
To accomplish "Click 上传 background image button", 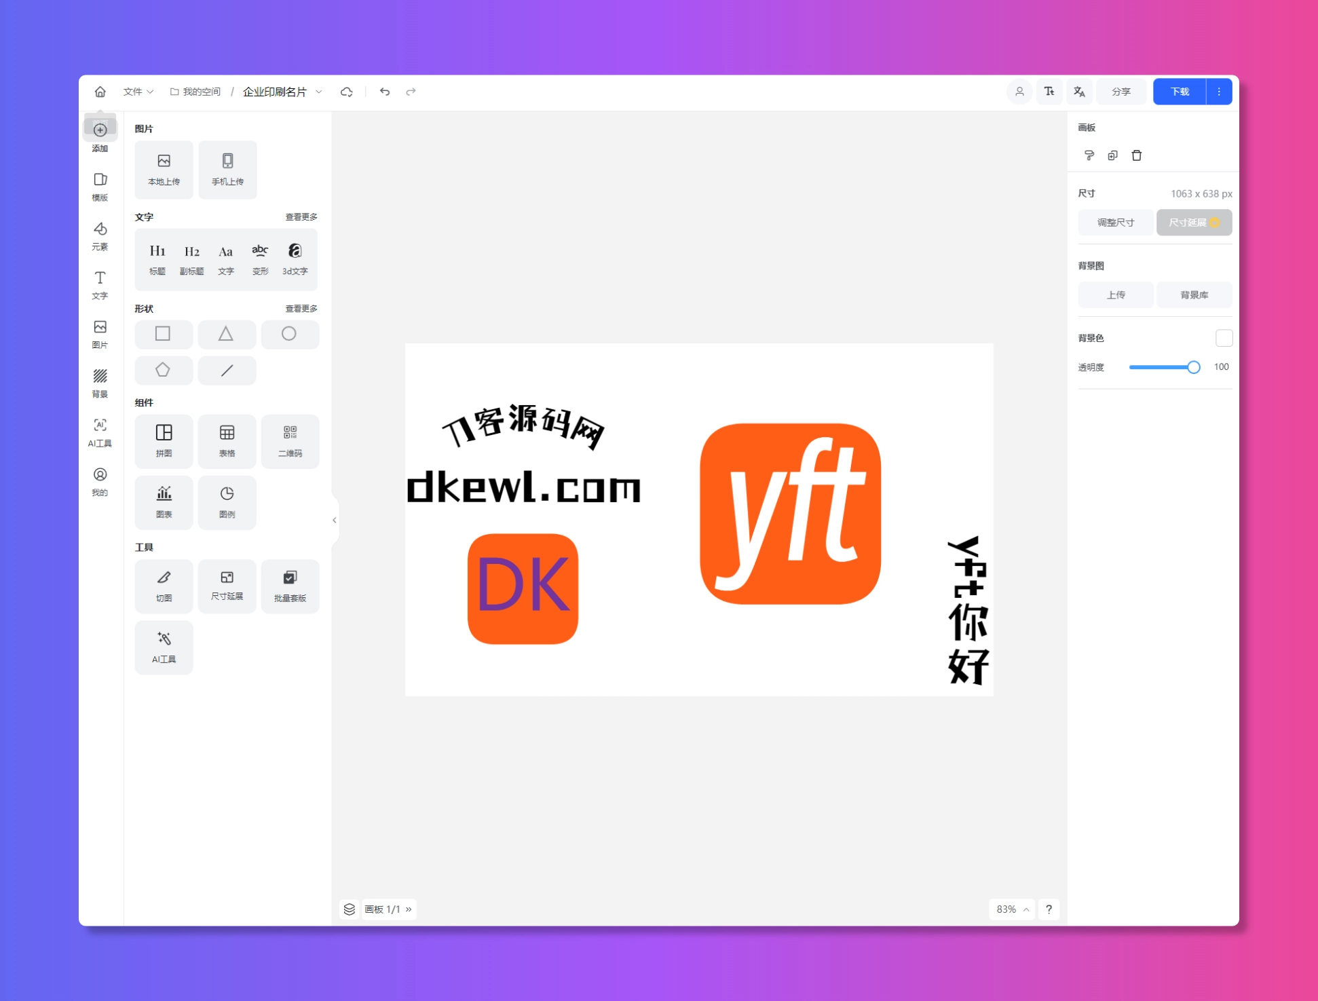I will pyautogui.click(x=1116, y=295).
